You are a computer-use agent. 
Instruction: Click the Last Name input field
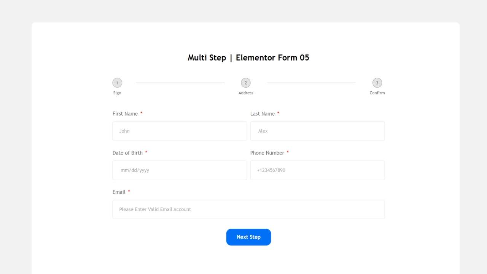[317, 131]
